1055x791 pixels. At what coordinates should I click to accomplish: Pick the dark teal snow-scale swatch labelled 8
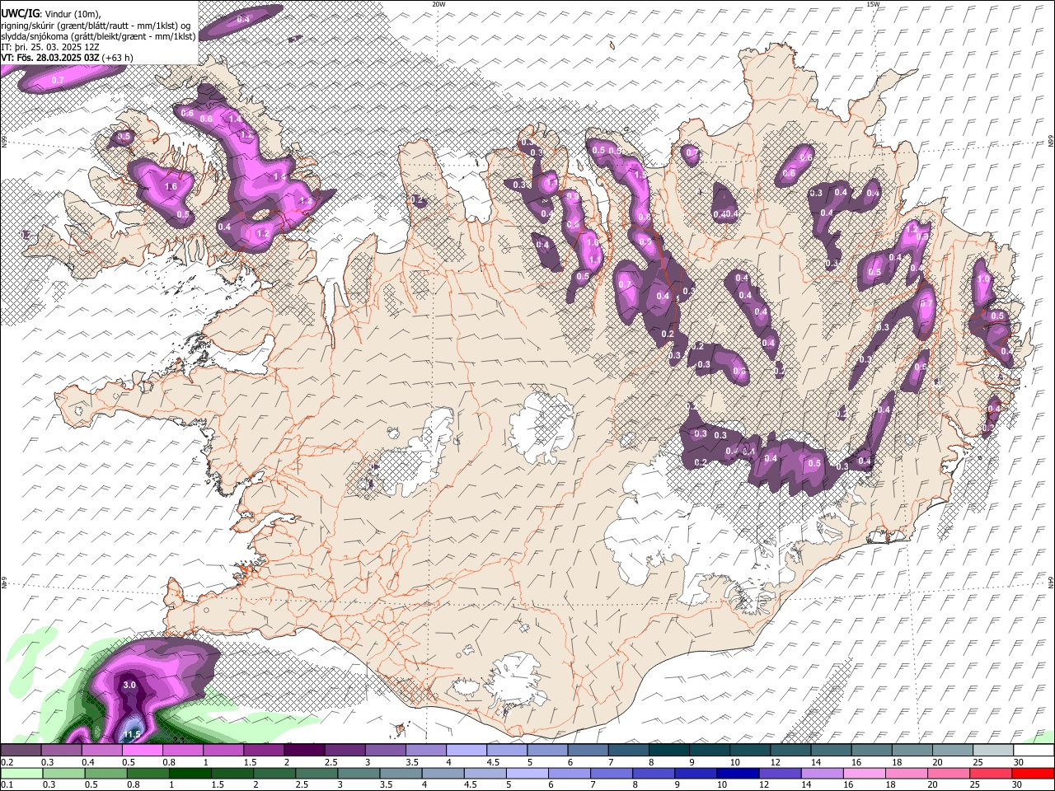tap(668, 751)
